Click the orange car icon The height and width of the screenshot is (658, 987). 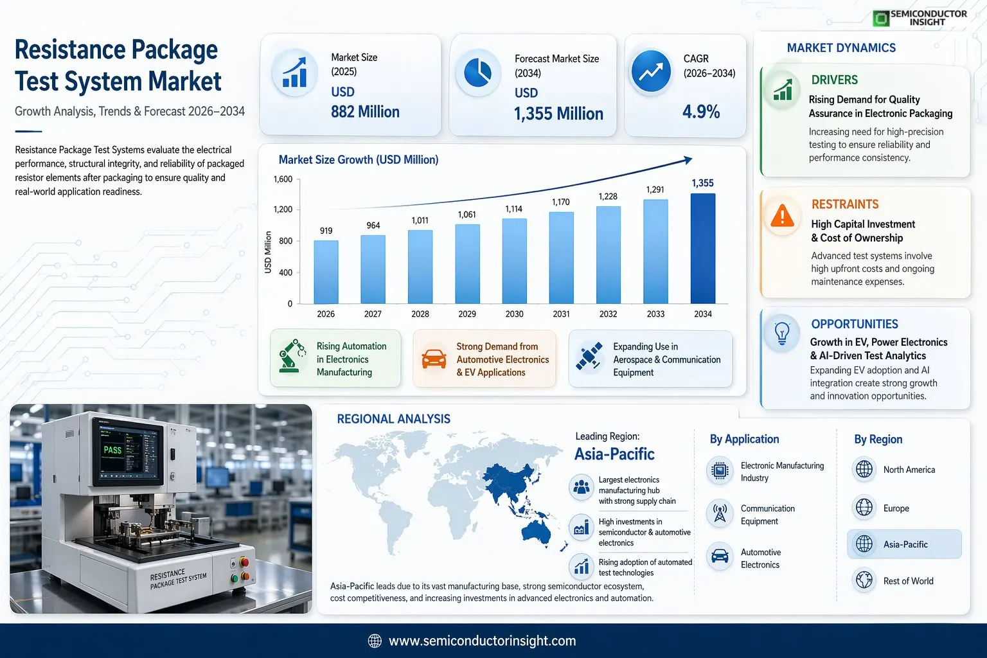click(x=434, y=359)
